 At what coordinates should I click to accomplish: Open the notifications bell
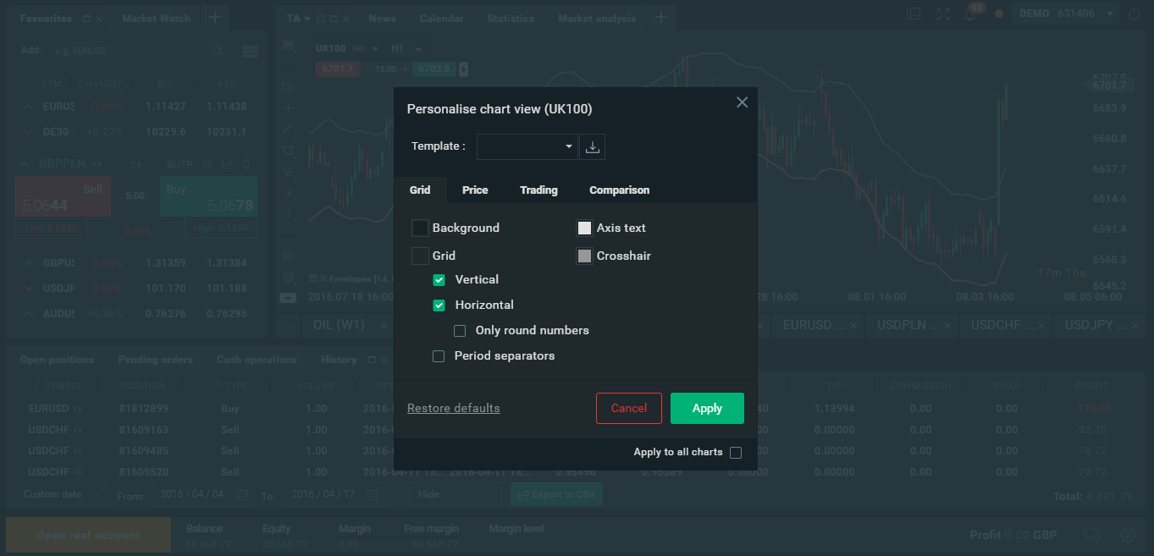coord(970,14)
